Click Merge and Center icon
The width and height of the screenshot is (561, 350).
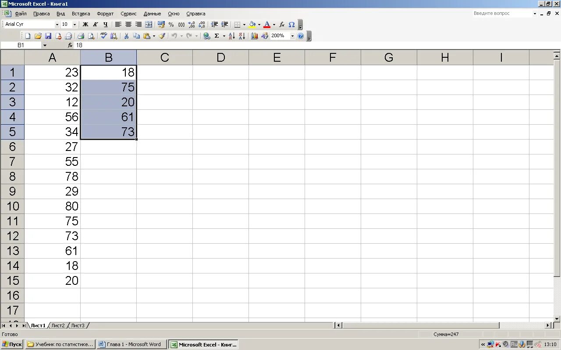click(149, 24)
